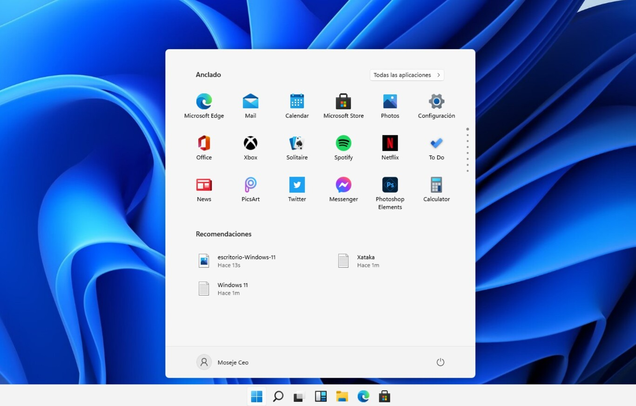This screenshot has width=636, height=406.
Task: Open Configuración settings gear
Action: [436, 106]
